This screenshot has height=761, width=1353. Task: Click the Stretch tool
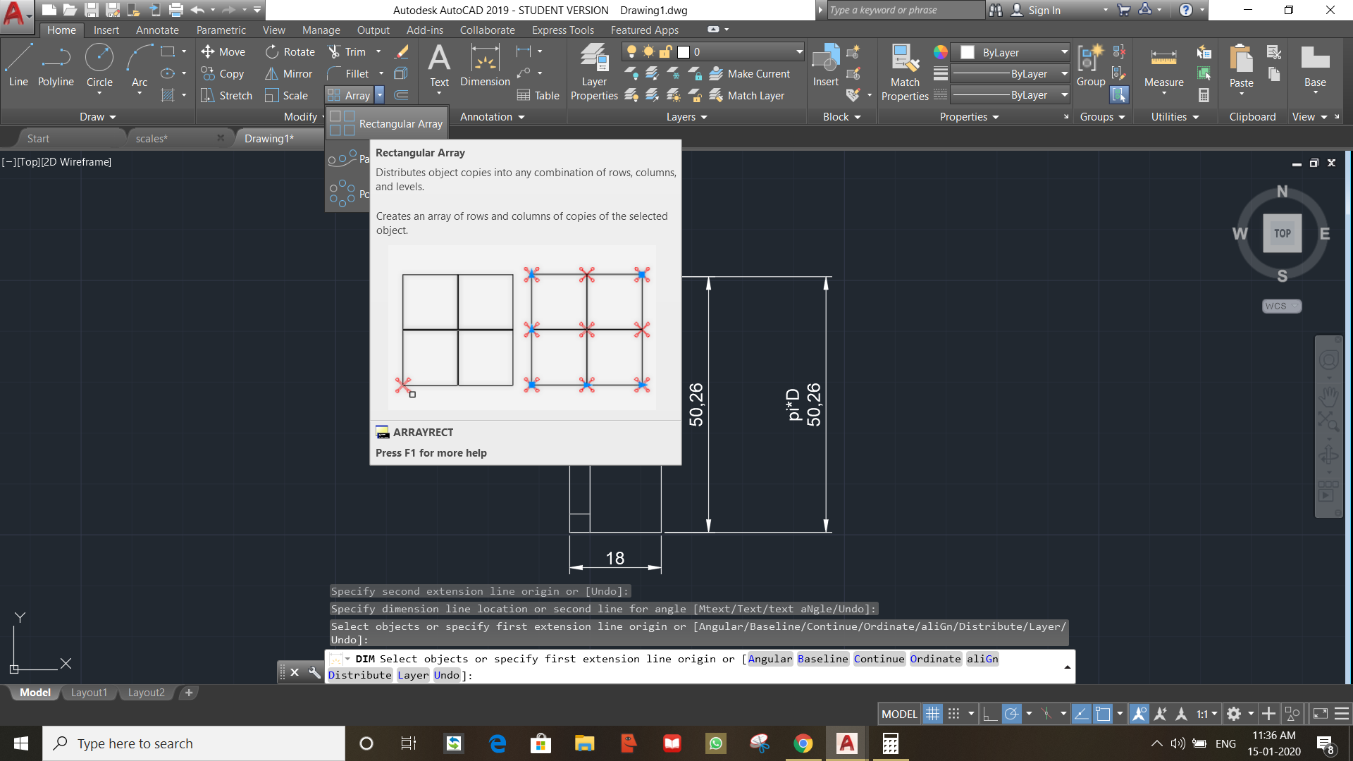226,95
